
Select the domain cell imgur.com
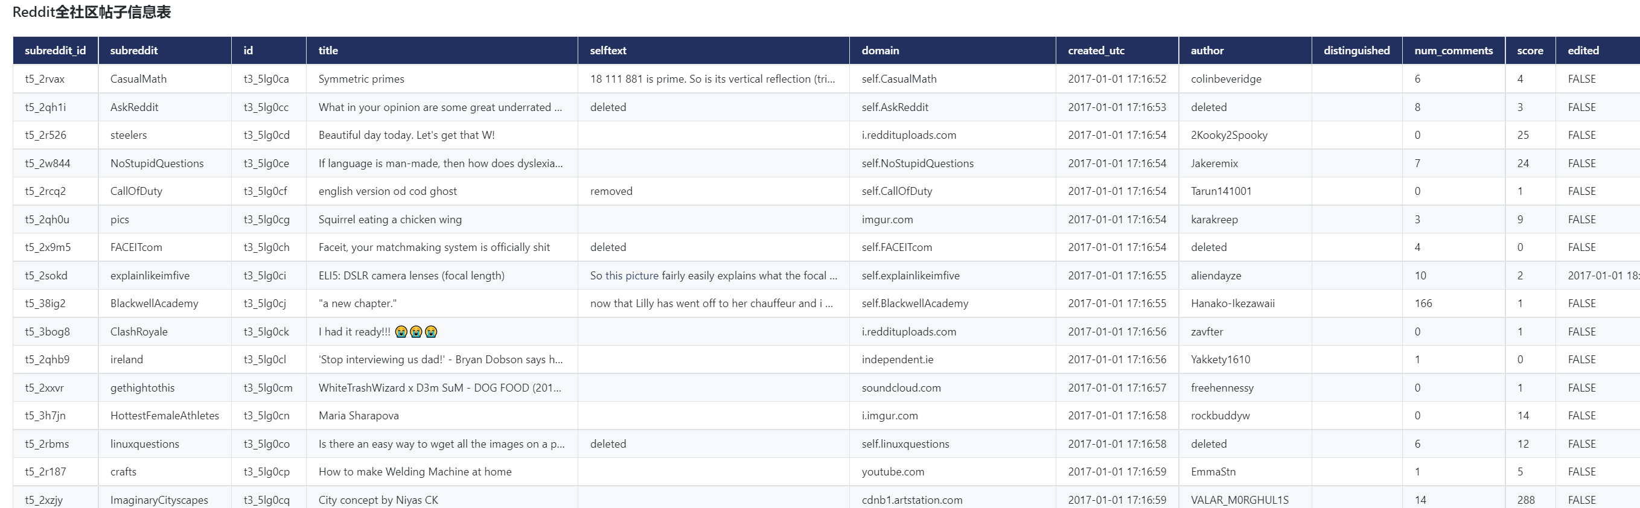(x=953, y=219)
